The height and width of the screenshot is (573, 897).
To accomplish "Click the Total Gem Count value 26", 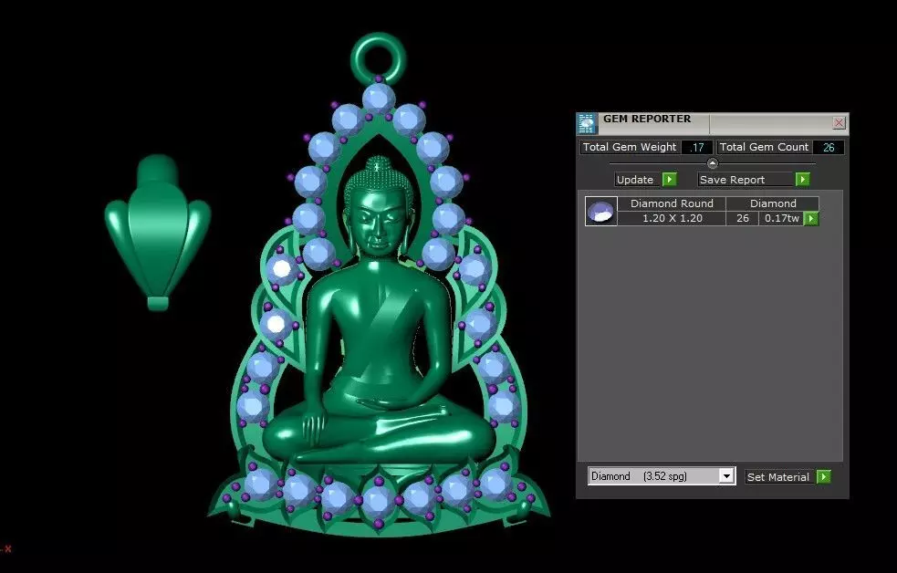I will pos(829,148).
